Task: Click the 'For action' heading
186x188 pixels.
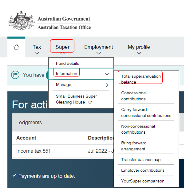Action: (x=30, y=105)
